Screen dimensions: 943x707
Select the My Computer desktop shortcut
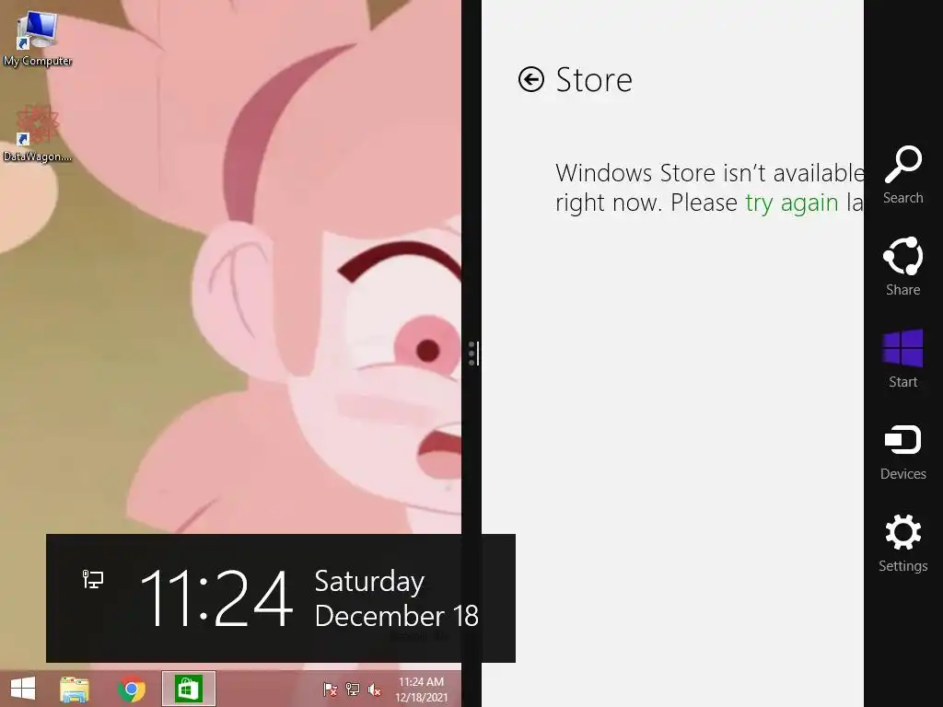tap(37, 39)
